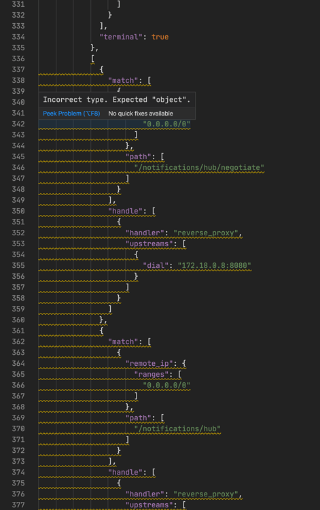Click the "ranges" key on line 365

pyautogui.click(x=152, y=375)
